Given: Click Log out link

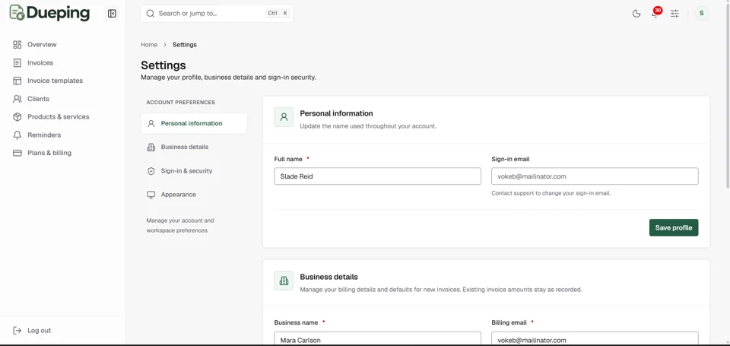Looking at the screenshot, I should (x=39, y=331).
